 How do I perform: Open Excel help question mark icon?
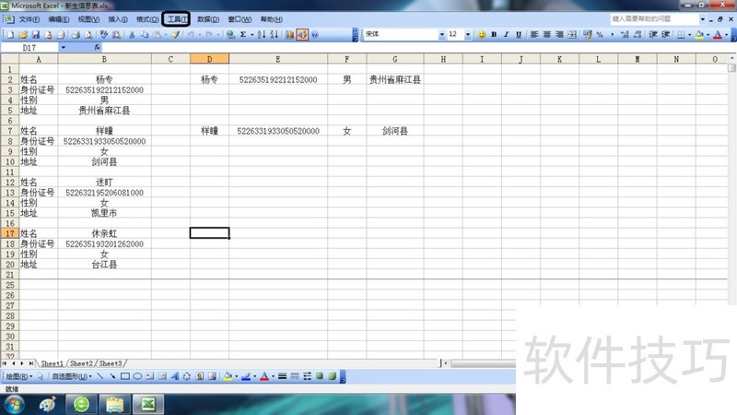pyautogui.click(x=314, y=34)
